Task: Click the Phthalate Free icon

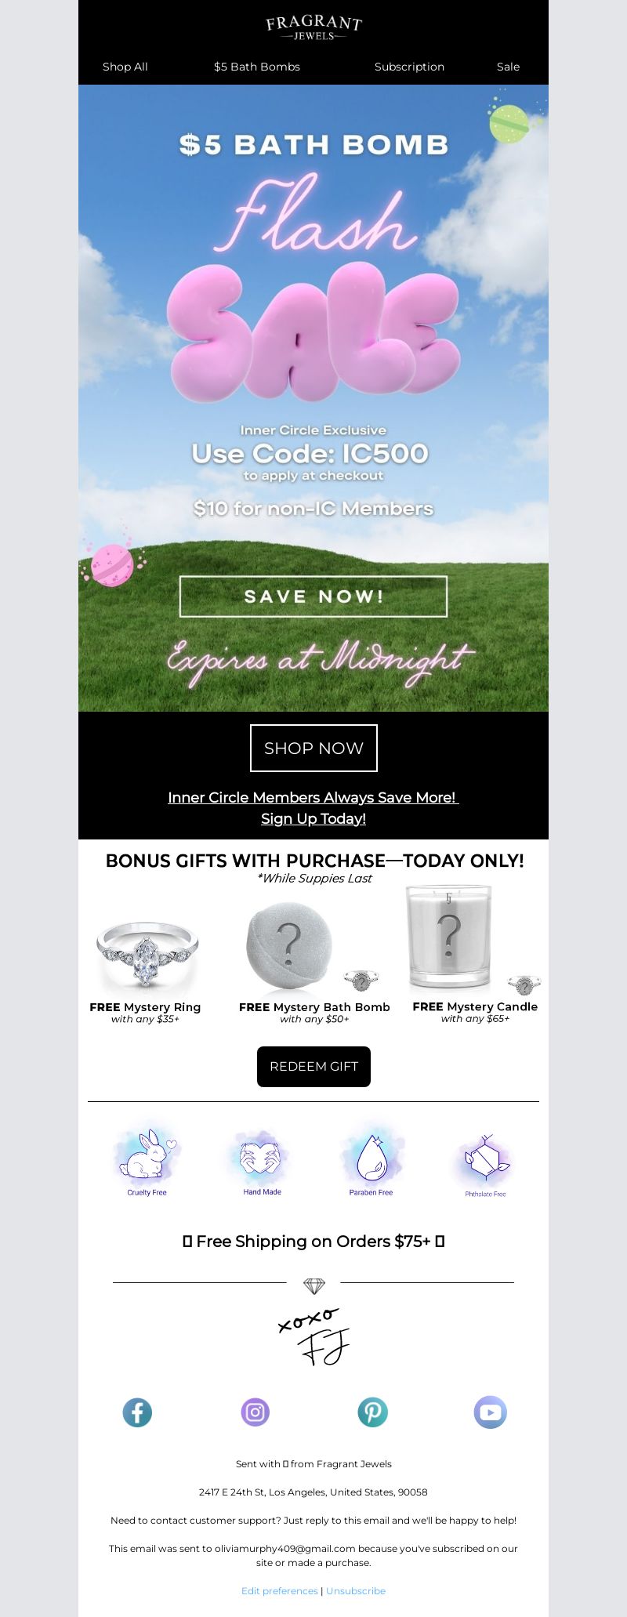Action: tap(485, 1161)
